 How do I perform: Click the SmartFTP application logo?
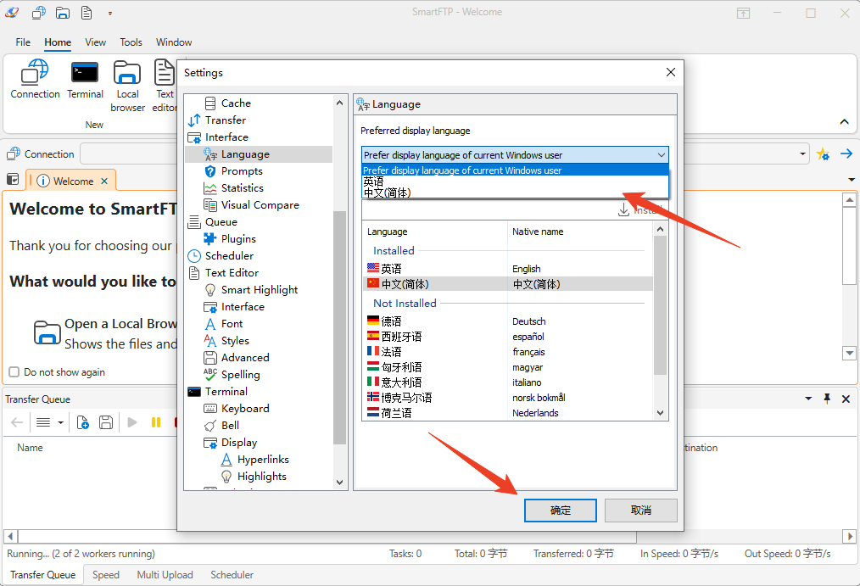[x=12, y=12]
